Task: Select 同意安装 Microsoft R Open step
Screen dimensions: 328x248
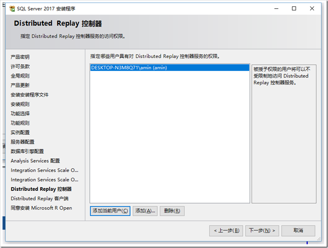Action: point(41,208)
